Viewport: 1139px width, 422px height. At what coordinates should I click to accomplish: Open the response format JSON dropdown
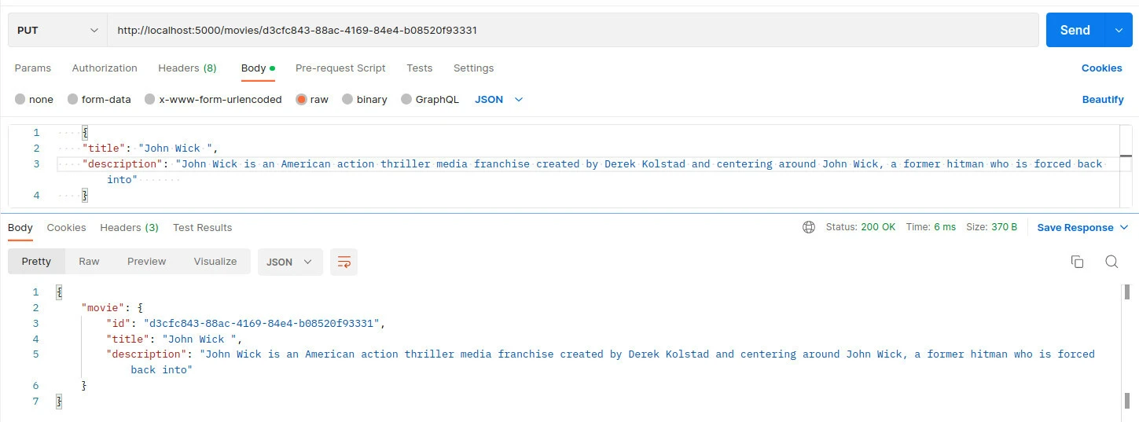(x=289, y=262)
